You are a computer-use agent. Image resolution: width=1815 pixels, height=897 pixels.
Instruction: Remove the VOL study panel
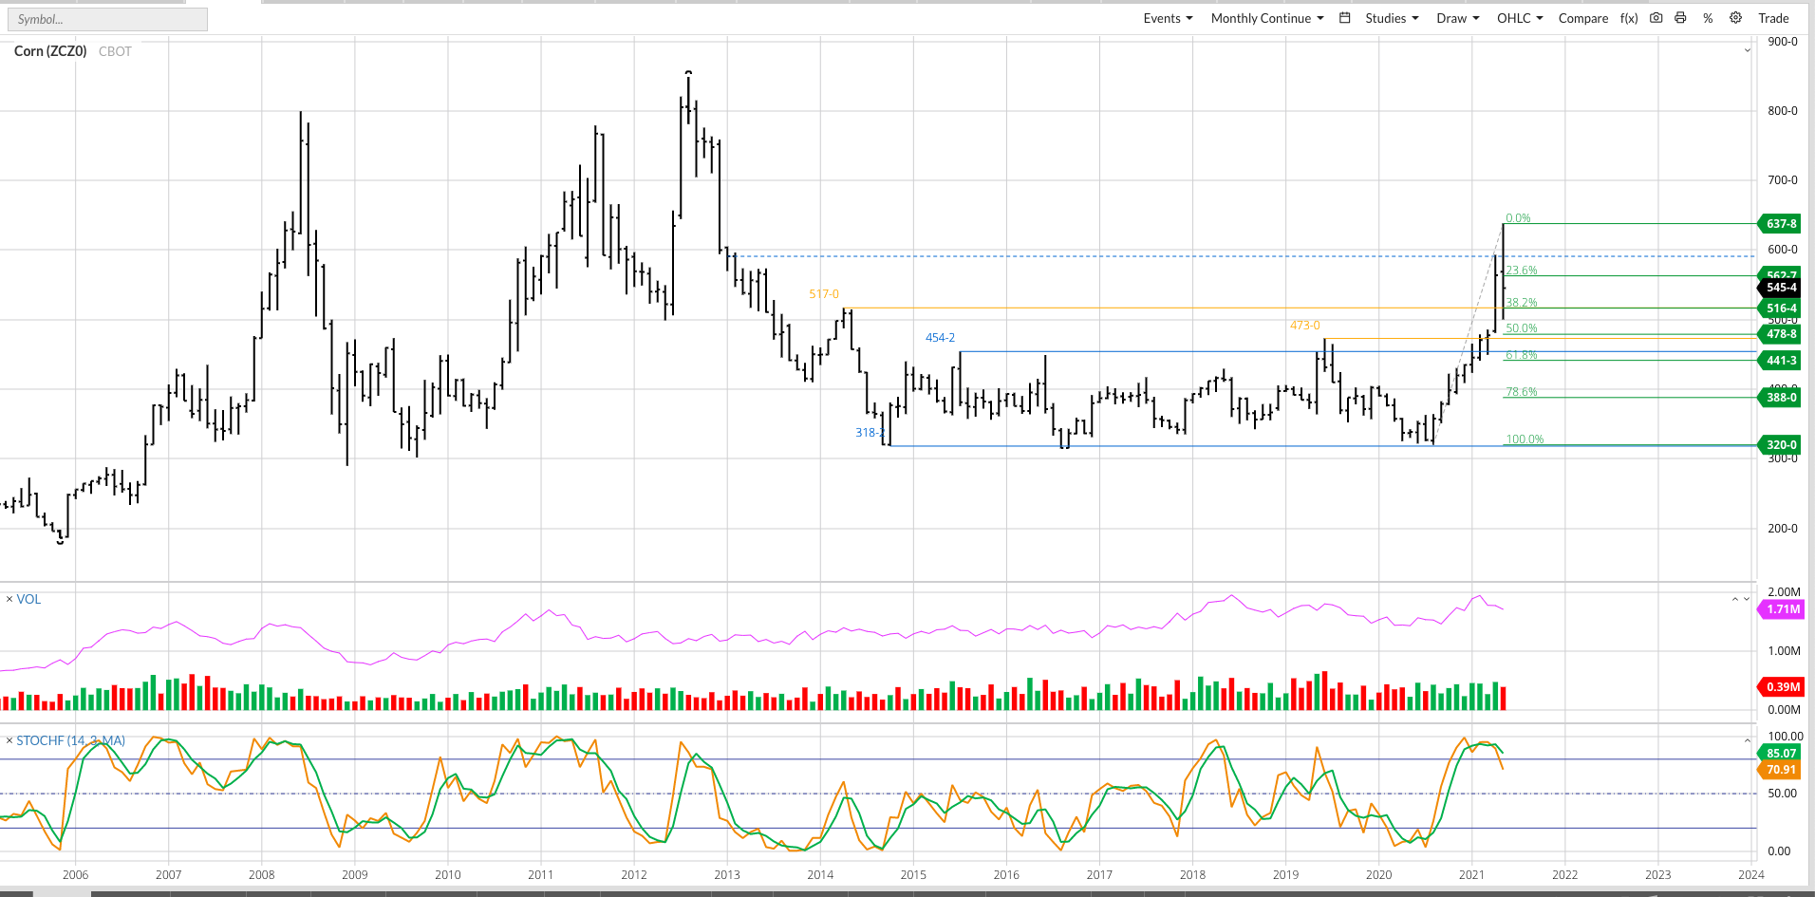[9, 599]
